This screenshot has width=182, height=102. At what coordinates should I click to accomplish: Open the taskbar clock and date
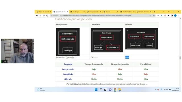coord(176,90)
